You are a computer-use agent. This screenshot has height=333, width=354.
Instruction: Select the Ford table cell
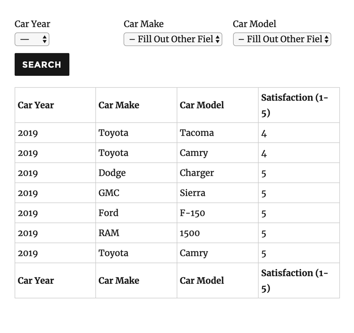(137, 213)
